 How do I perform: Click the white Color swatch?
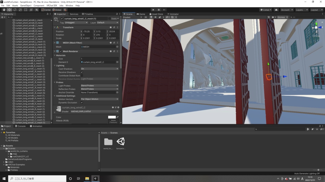click(112, 117)
